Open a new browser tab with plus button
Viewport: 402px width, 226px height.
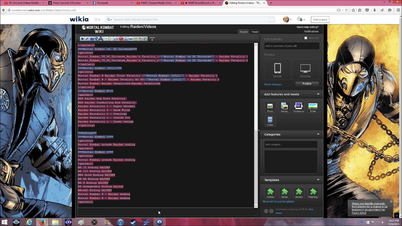(x=271, y=3)
